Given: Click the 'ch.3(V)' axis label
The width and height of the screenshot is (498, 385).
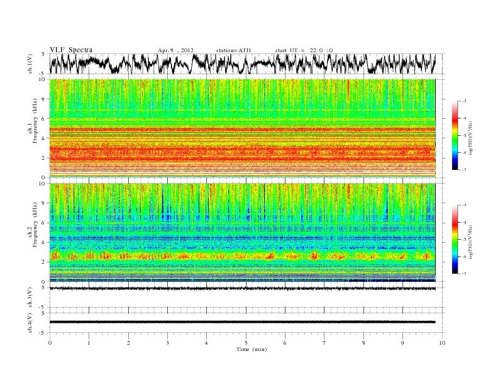Looking at the screenshot, I should point(30,298).
